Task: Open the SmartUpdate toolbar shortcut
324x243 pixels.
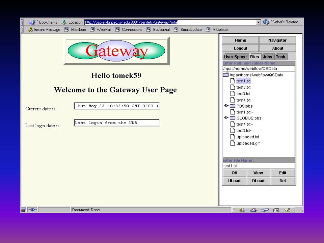Action: pyautogui.click(x=188, y=30)
